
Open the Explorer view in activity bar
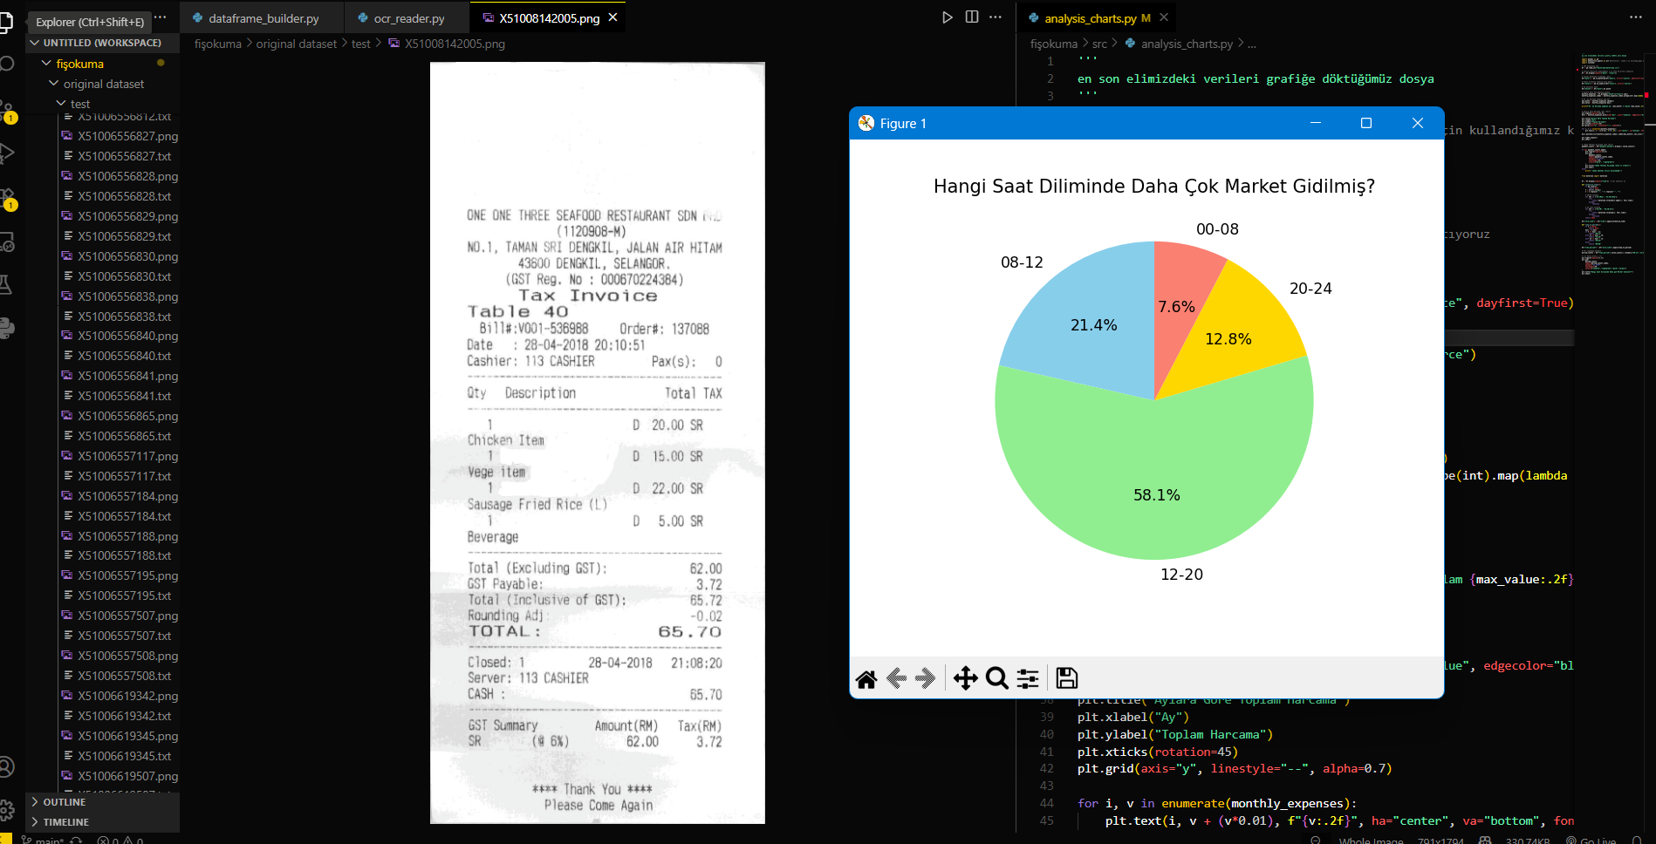pos(5,21)
